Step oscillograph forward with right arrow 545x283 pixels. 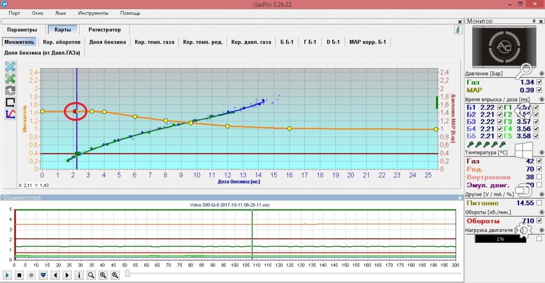pos(68,275)
